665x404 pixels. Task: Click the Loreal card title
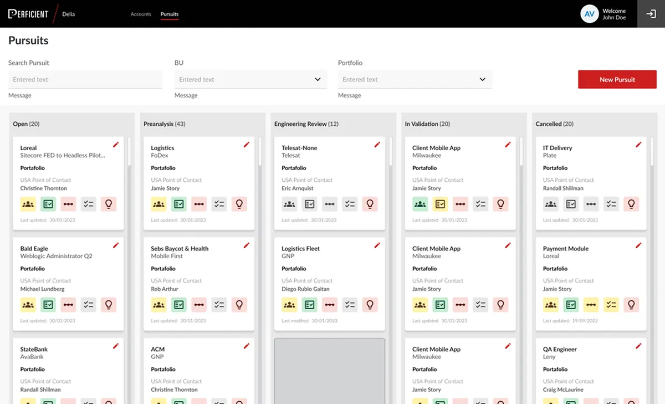coord(29,148)
